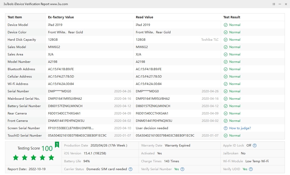This screenshot has height=175, width=290.
Task: Select the first green rating star
Action: 16,158
